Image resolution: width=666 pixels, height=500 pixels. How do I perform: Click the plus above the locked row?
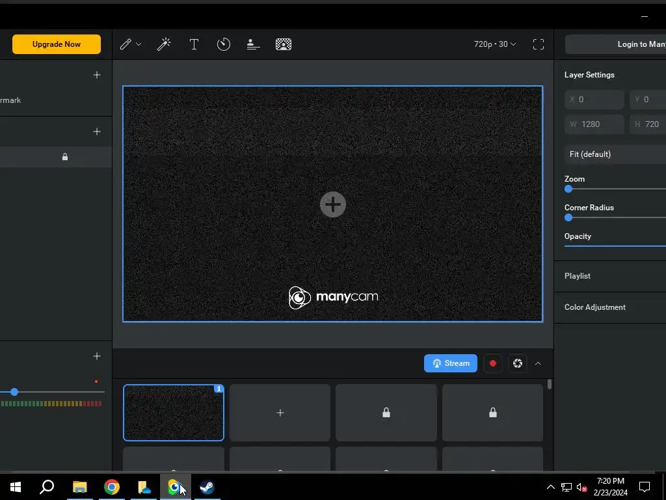click(97, 132)
